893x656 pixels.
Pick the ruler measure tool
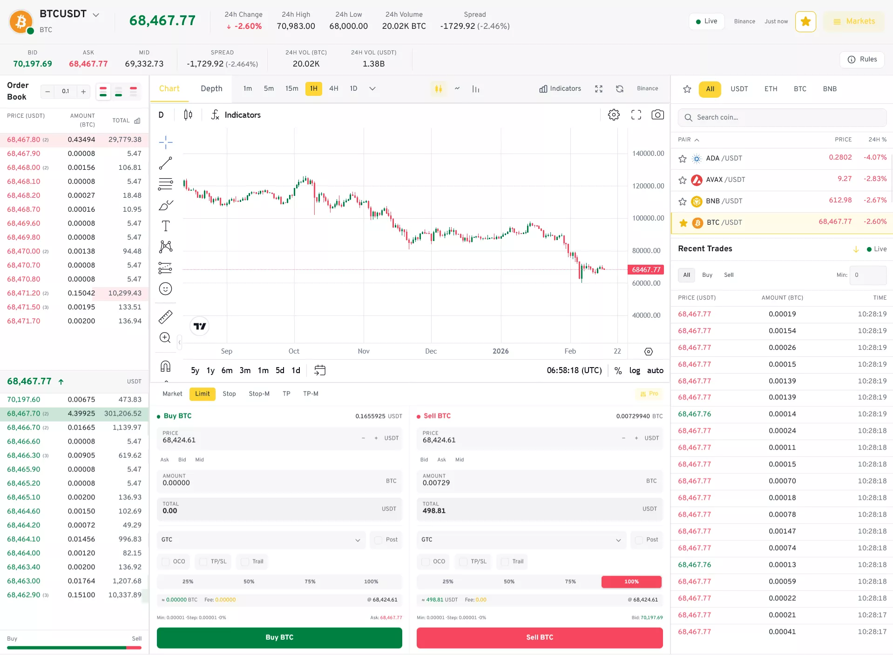pyautogui.click(x=165, y=317)
